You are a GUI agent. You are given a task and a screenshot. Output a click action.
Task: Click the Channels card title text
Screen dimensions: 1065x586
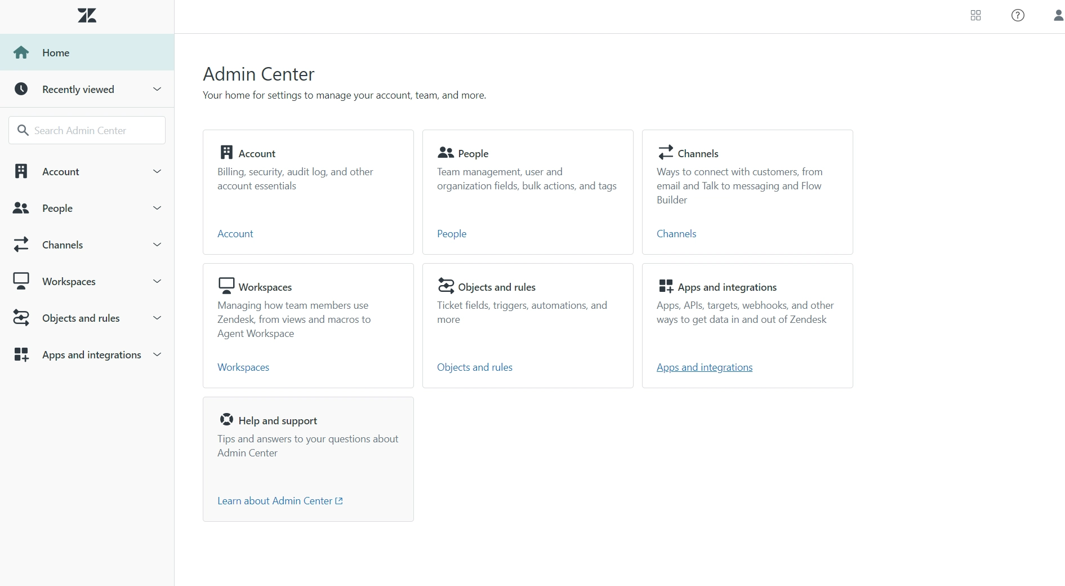698,153
